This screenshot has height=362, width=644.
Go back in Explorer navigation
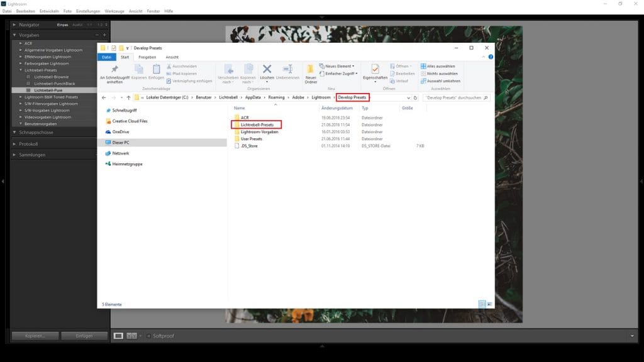pos(104,97)
